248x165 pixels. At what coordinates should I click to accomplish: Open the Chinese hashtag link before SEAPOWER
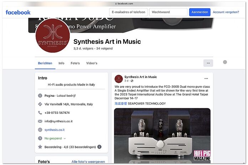(121, 103)
